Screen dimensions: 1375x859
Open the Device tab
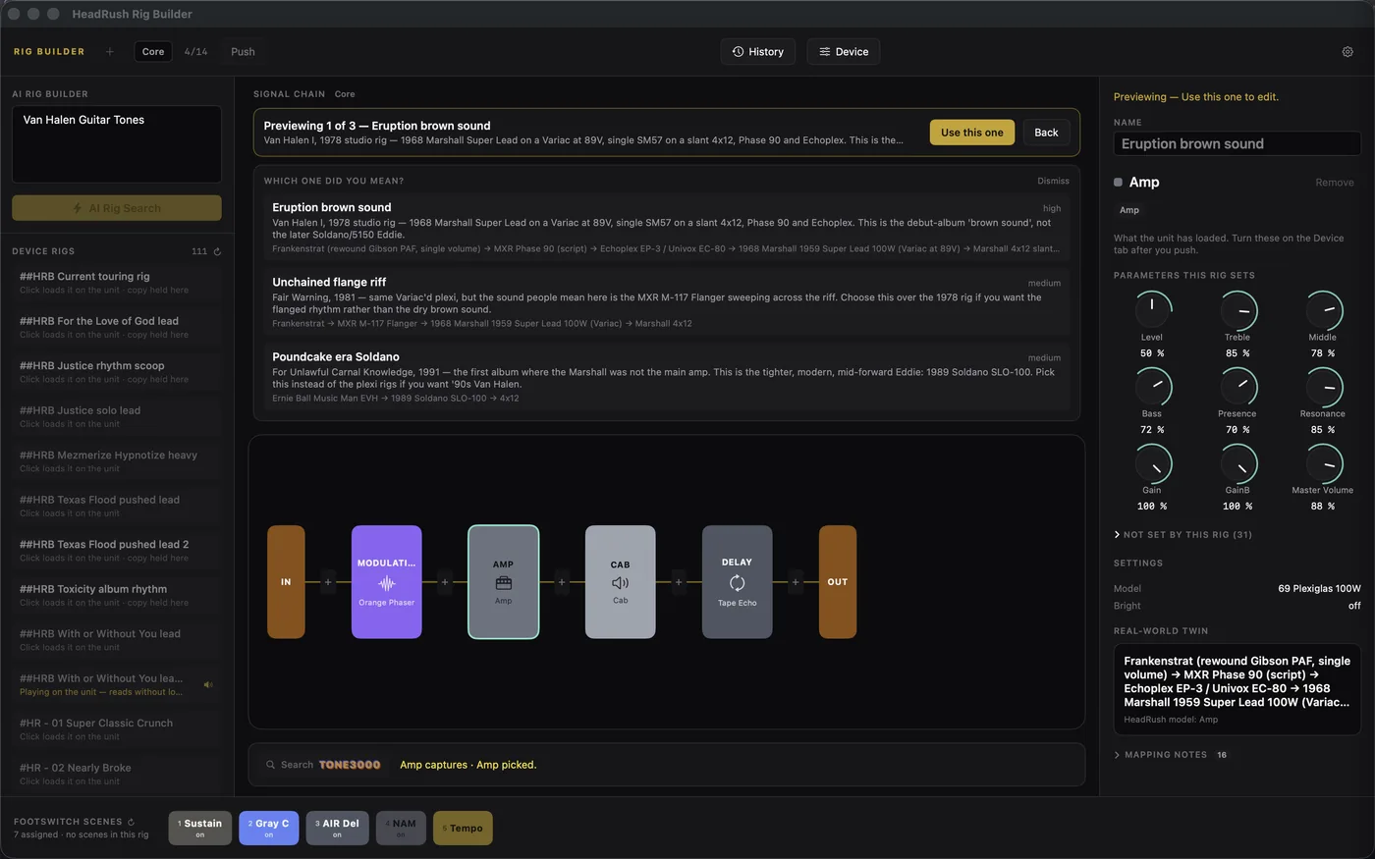[x=844, y=52]
